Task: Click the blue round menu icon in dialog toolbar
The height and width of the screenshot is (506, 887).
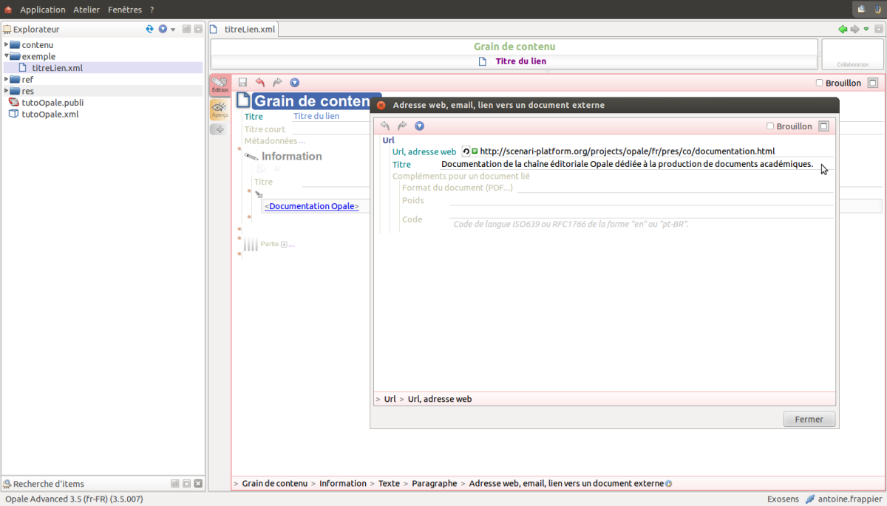Action: [x=420, y=126]
